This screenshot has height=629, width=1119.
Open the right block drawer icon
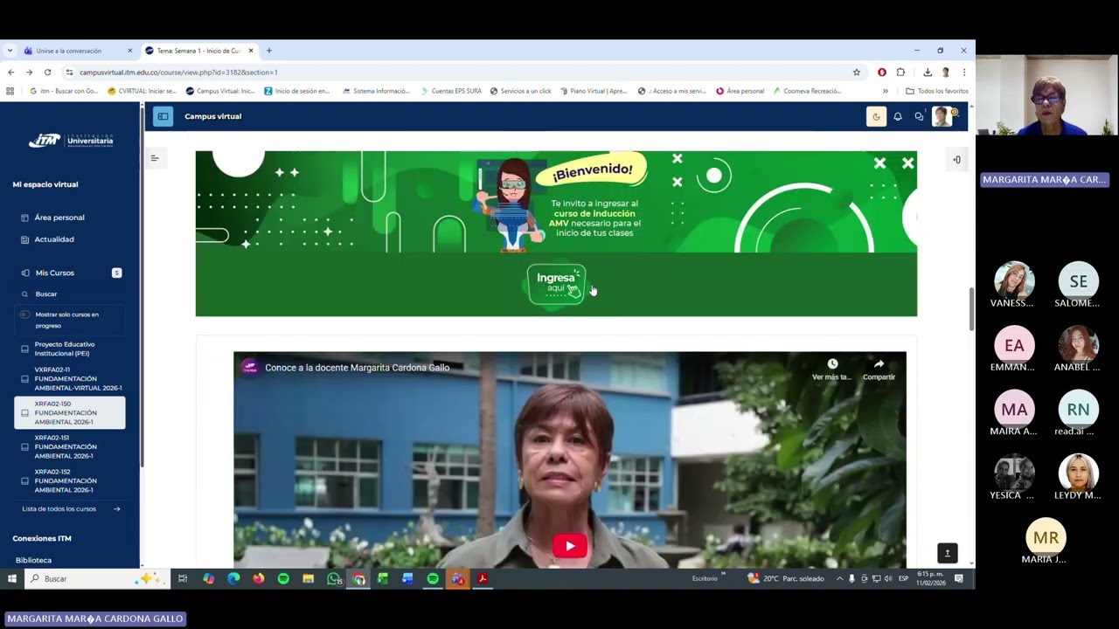coord(956,160)
